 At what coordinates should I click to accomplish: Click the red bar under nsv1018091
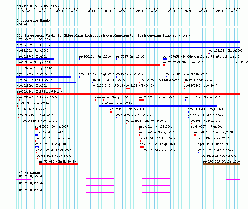[x=39, y=88]
